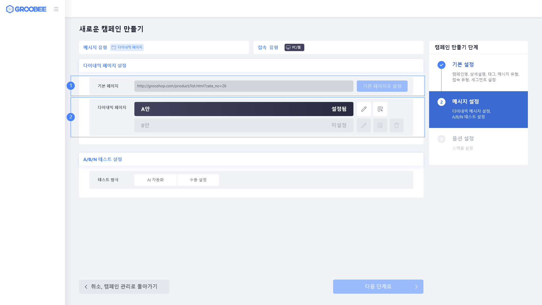542x305 pixels.
Task: Click the preview icon for B안
Action: 380,125
